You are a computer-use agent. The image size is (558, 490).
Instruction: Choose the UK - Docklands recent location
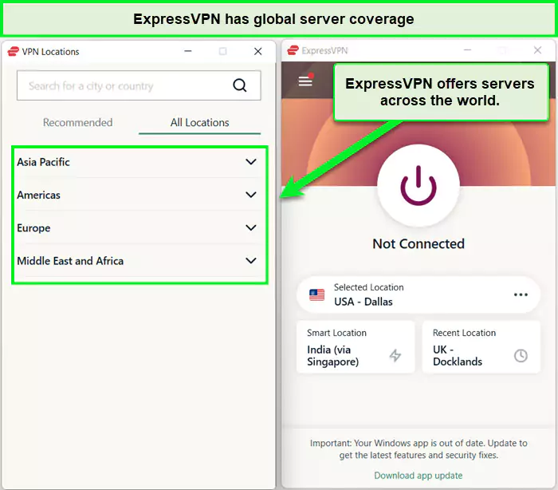481,347
